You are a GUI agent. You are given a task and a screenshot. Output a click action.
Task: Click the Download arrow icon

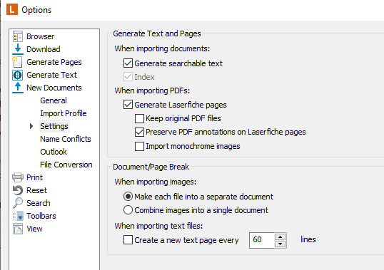click(x=18, y=49)
